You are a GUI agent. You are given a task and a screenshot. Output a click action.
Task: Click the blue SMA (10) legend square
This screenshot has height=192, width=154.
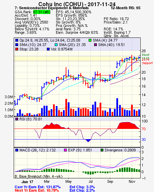[17, 45]
